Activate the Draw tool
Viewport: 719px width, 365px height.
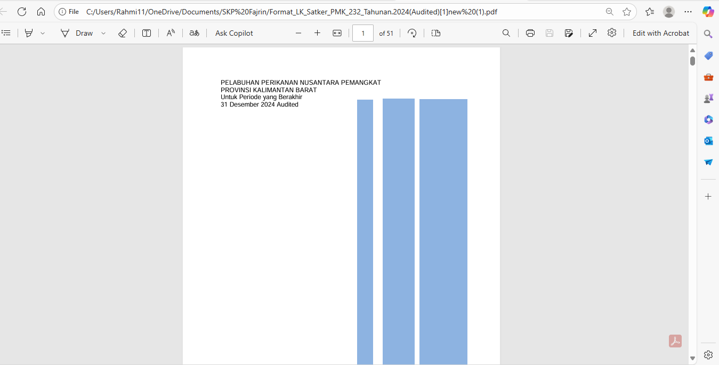77,33
